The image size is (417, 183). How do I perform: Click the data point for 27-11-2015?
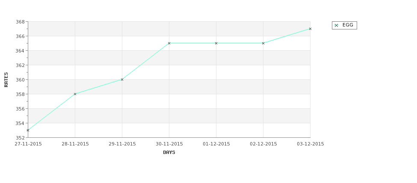28,130
